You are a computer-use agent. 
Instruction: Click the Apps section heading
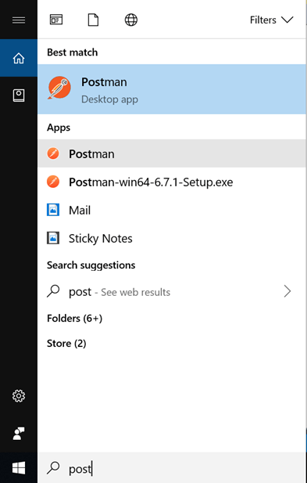(59, 128)
